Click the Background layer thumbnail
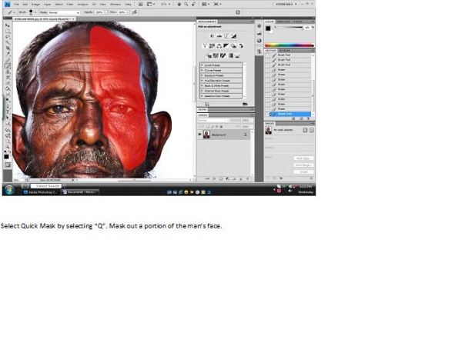The width and height of the screenshot is (462, 356). pos(206,135)
